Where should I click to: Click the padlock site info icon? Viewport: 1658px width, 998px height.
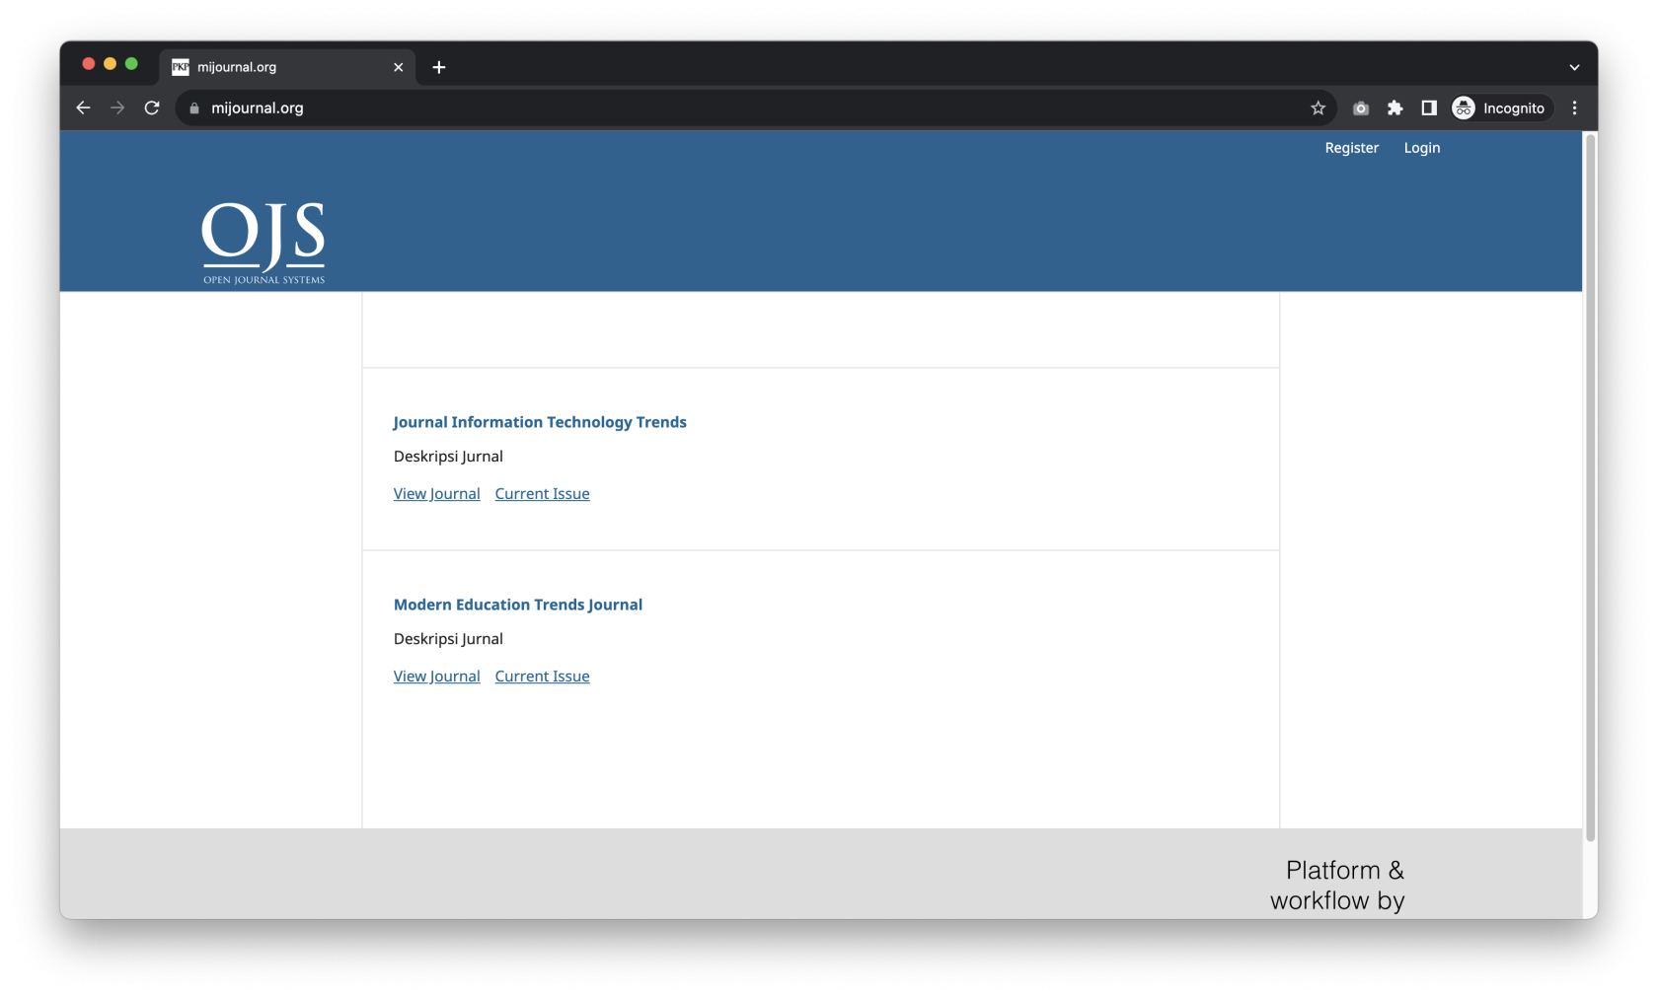[x=194, y=108]
